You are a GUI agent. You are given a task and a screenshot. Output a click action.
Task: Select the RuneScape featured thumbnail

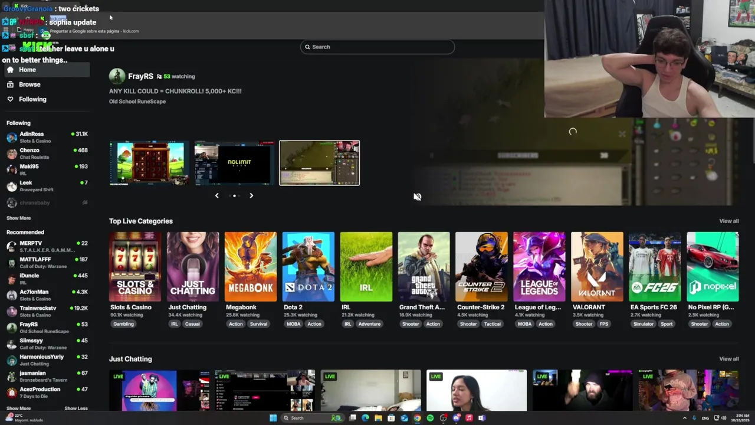[x=319, y=163]
